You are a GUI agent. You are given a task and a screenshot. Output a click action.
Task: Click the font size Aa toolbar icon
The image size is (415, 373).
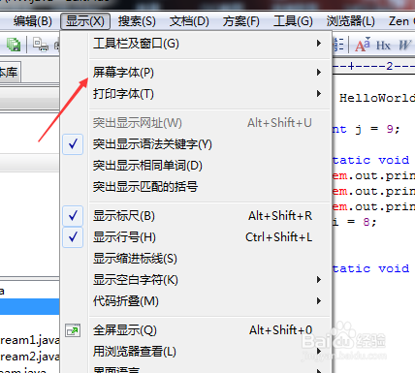pyautogui.click(x=363, y=45)
